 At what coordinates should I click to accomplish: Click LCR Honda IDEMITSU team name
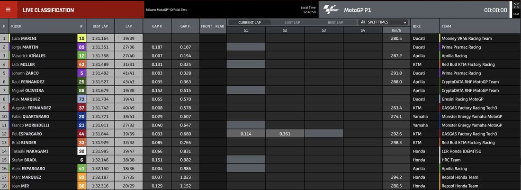pos(461,151)
